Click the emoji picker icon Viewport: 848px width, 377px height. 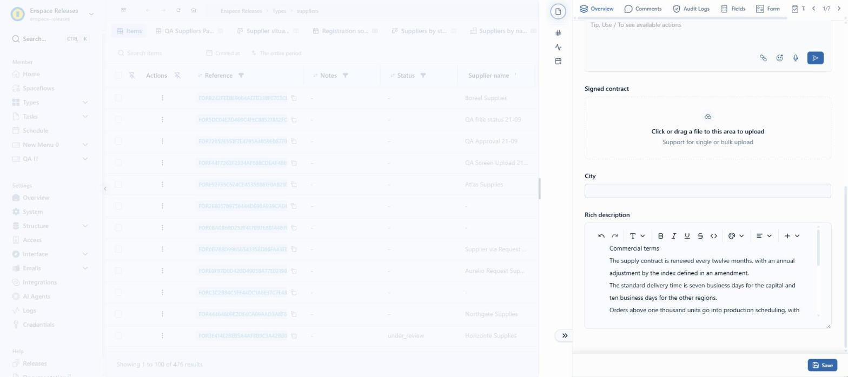779,58
